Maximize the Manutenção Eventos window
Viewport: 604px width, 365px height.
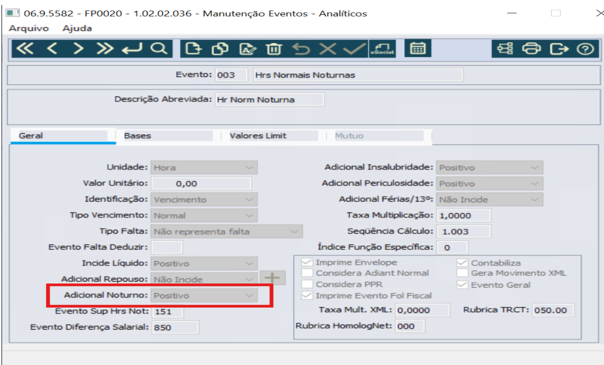pos(556,13)
